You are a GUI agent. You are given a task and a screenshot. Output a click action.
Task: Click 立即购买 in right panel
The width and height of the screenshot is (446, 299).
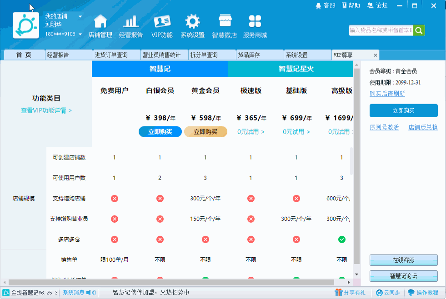tap(403, 110)
